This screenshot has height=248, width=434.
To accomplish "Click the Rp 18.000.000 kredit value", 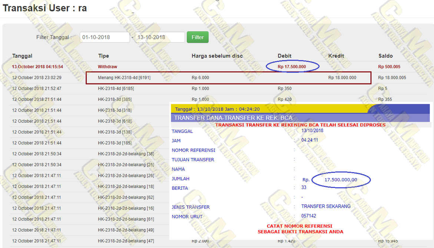I will (342, 78).
